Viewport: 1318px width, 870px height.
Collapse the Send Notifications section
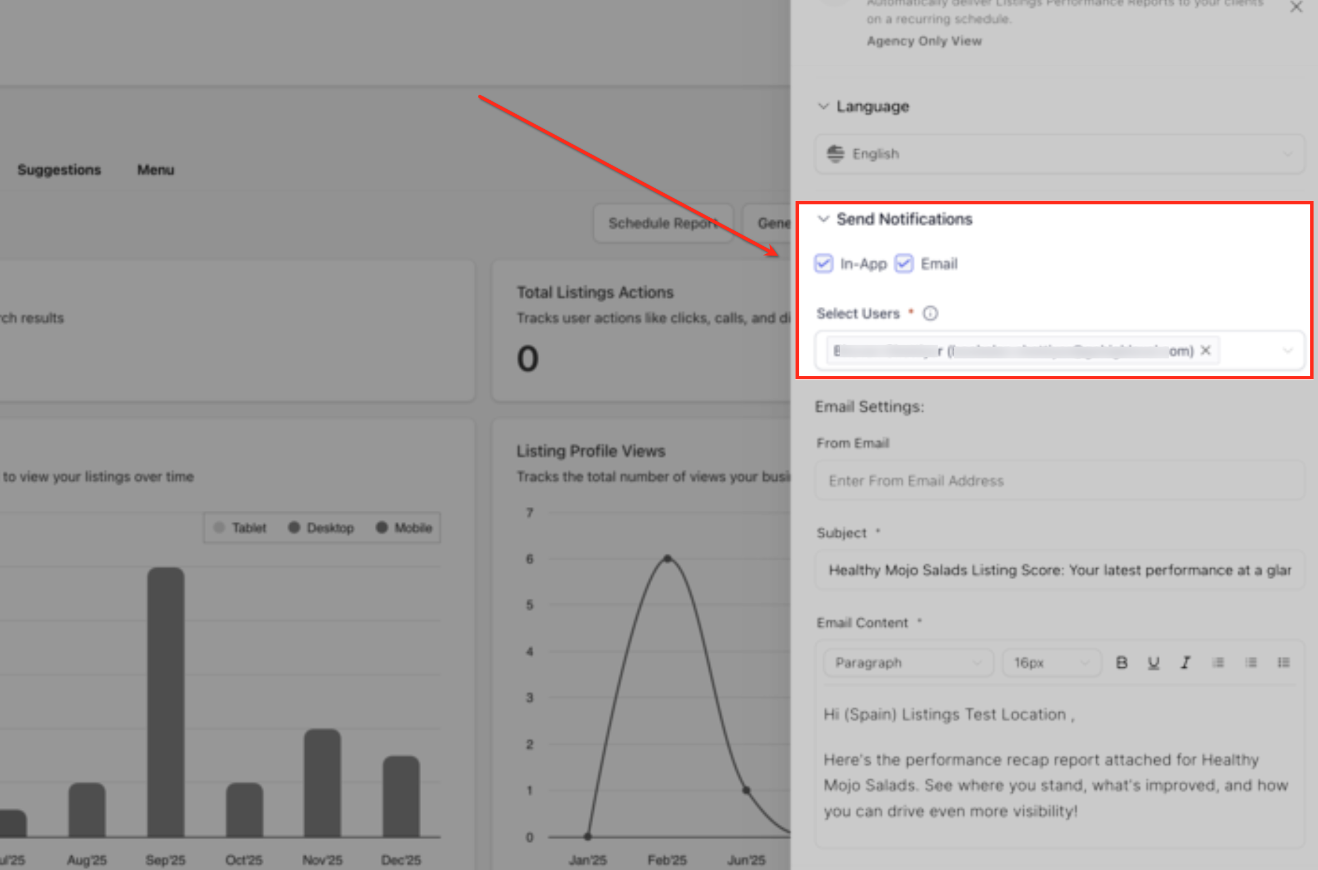[x=823, y=219]
